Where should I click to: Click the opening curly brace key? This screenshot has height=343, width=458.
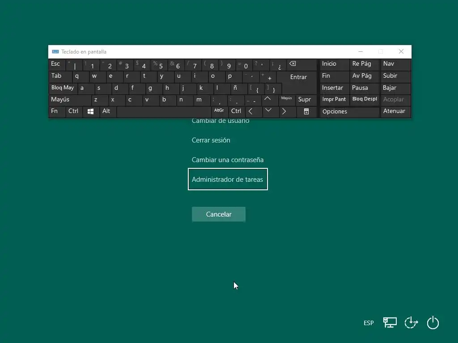(256, 88)
